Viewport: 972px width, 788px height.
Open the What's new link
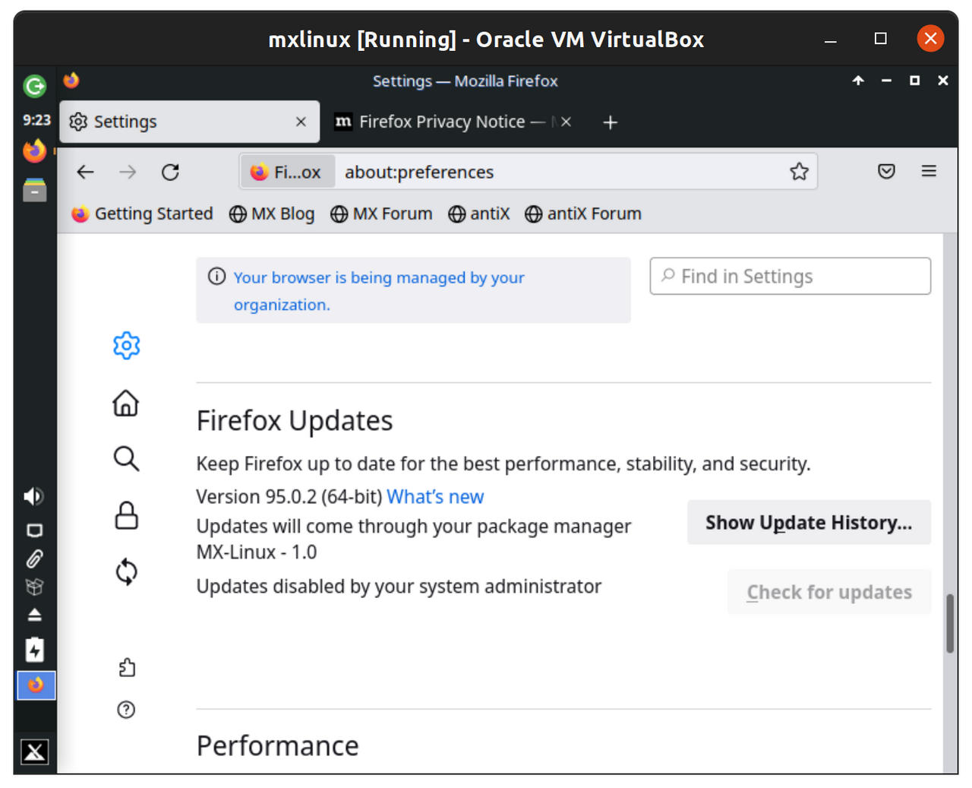click(435, 497)
